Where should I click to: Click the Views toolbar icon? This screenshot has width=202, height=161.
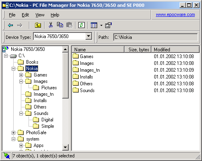[x=94, y=25]
